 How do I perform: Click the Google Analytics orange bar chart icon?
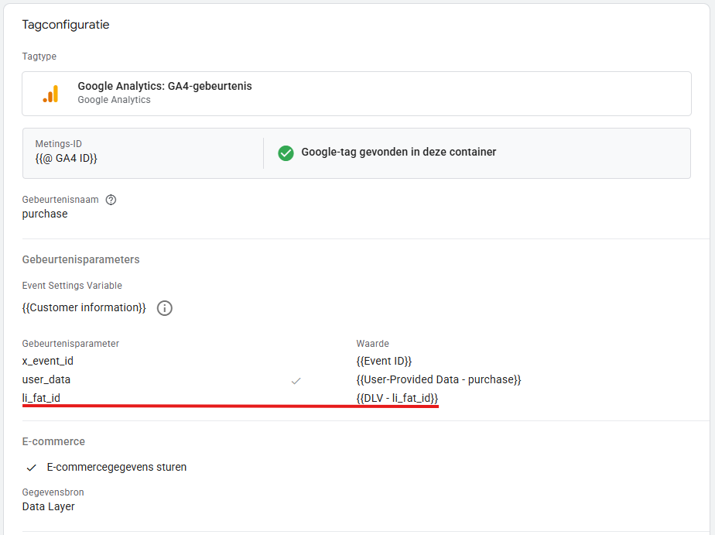tap(50, 93)
